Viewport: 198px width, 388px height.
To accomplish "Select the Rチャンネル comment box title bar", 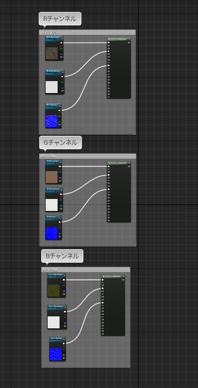I will click(87, 32).
